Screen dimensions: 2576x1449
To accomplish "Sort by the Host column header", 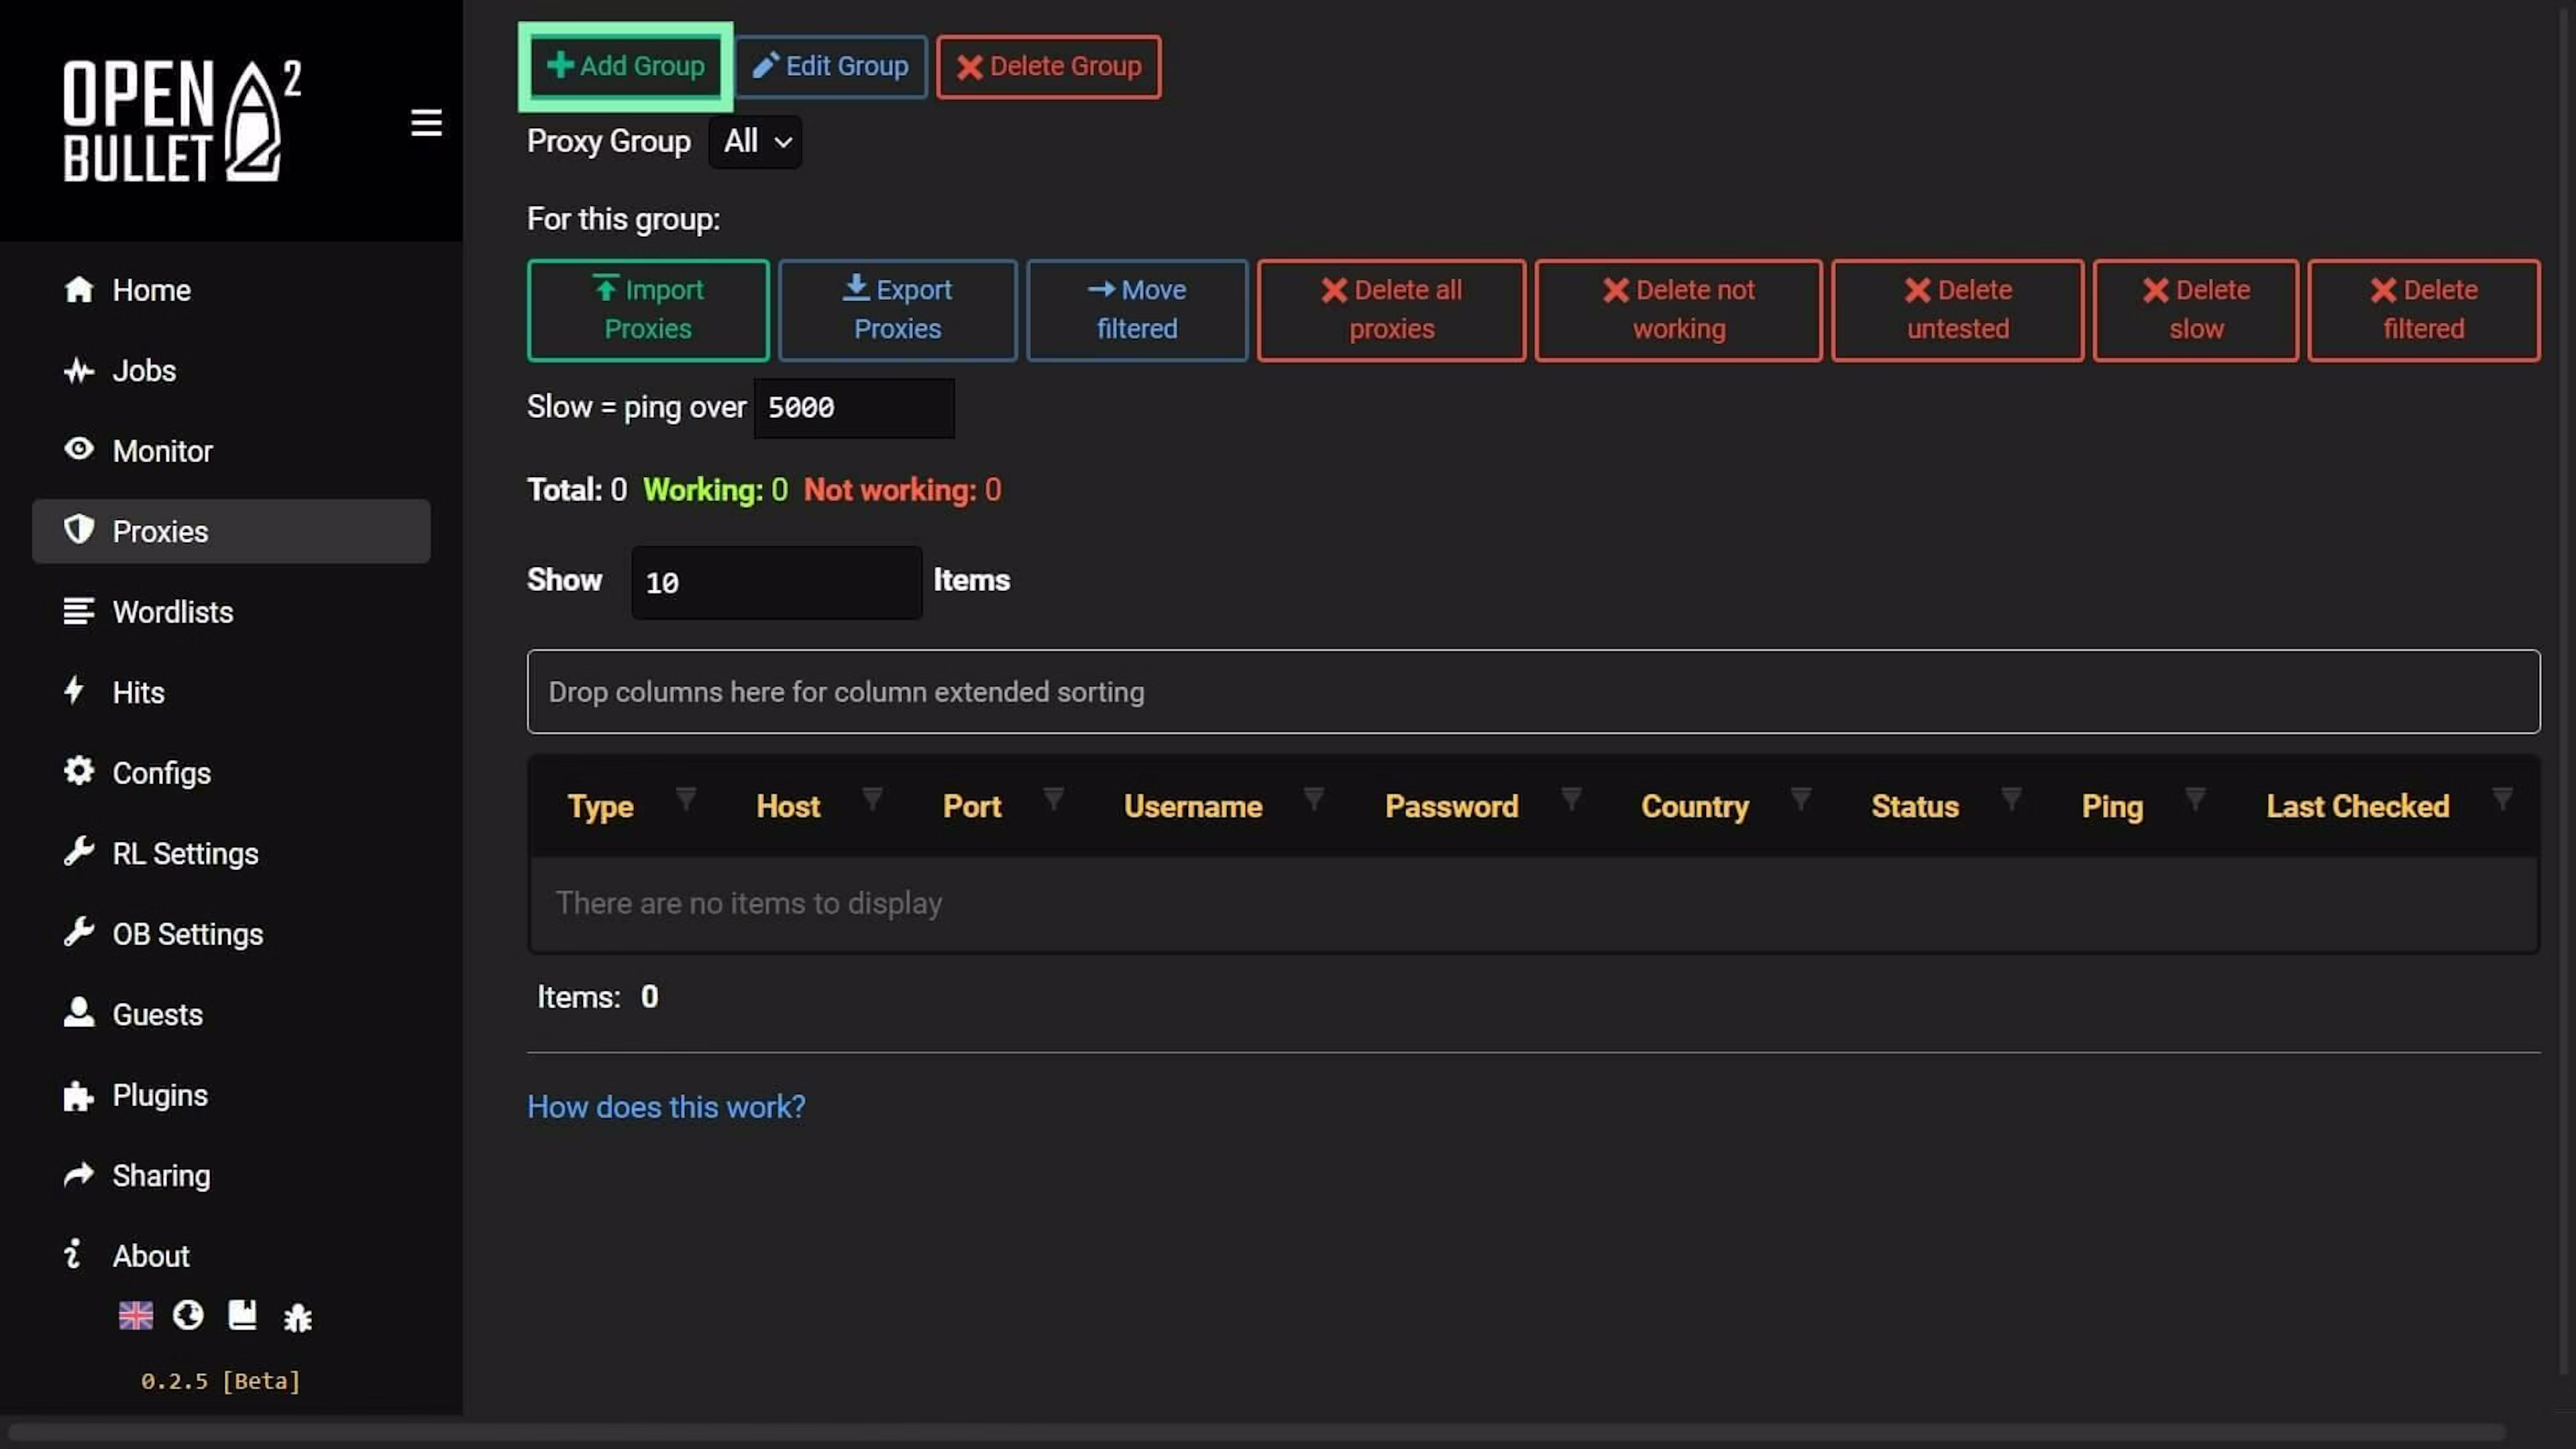I will (x=788, y=806).
